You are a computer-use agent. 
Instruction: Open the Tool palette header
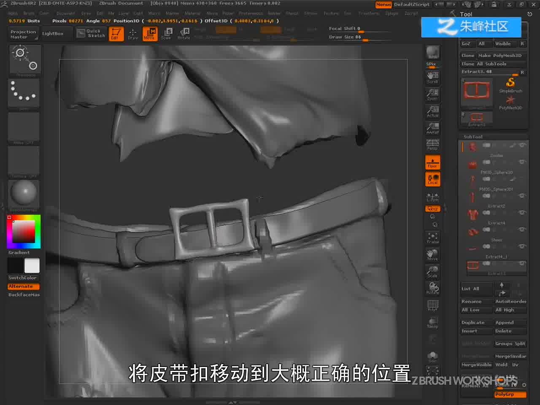point(466,14)
